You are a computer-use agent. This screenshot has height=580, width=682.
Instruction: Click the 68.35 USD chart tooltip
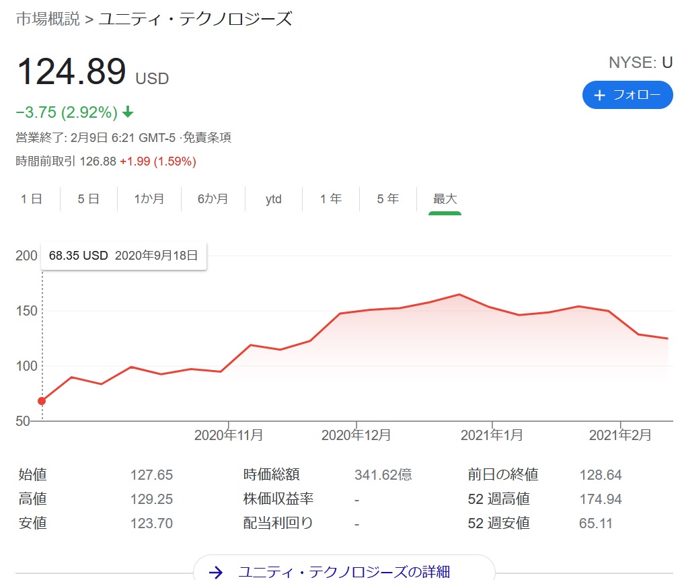point(124,256)
